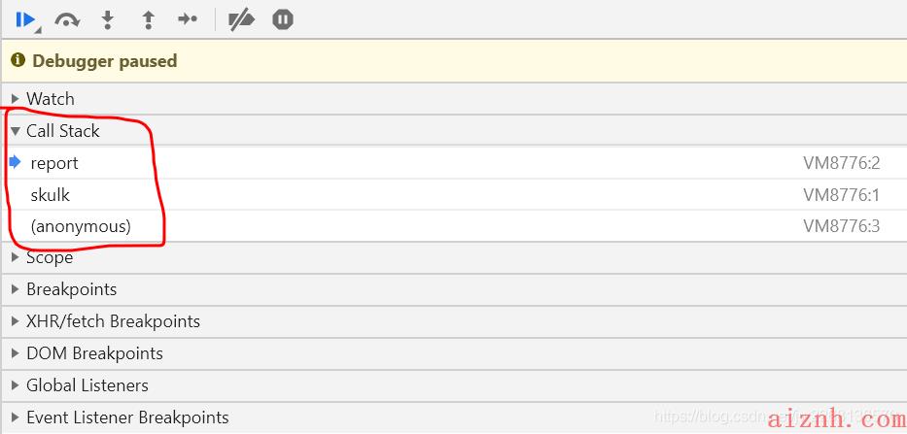Toggle pause on exceptions button
The image size is (907, 434).
click(x=283, y=19)
